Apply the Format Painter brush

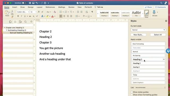point(12,17)
